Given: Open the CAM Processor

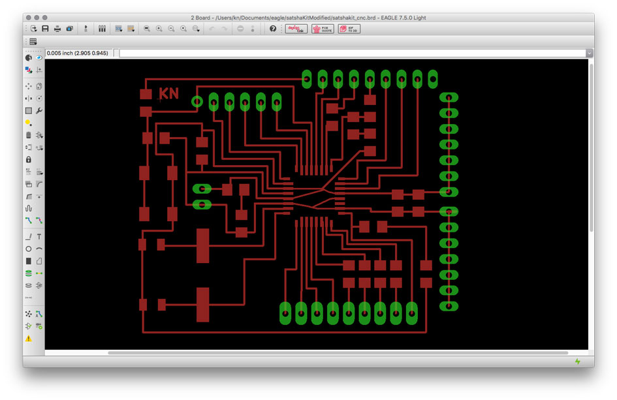Looking at the screenshot, I should coord(70,29).
